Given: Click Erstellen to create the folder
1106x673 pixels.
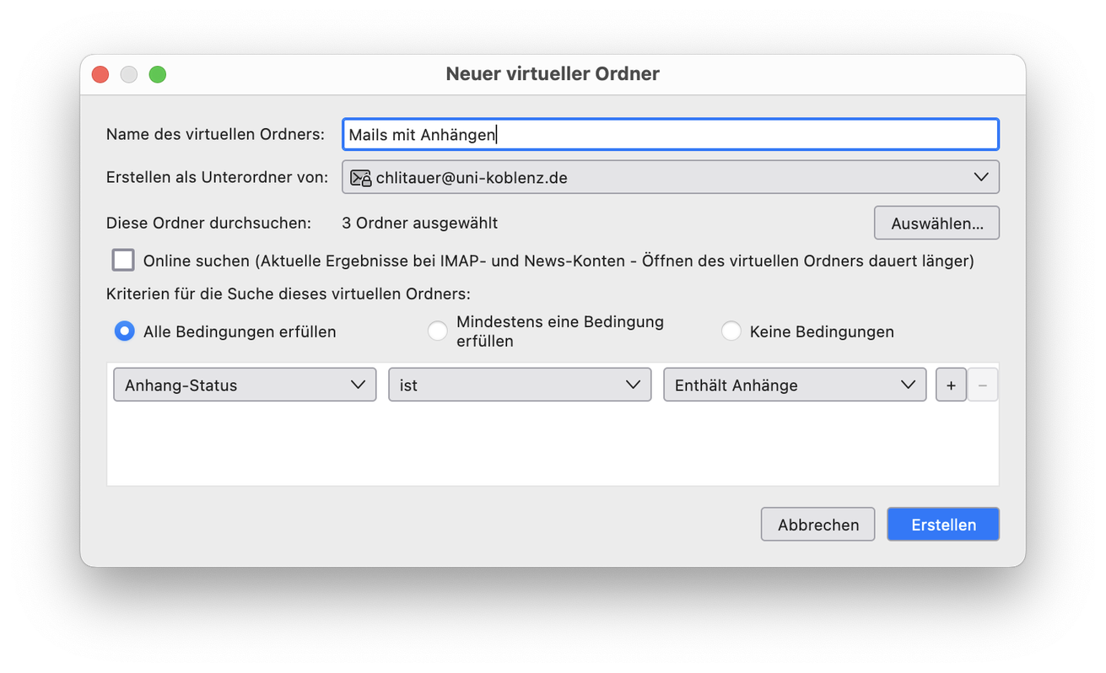Looking at the screenshot, I should click(943, 525).
